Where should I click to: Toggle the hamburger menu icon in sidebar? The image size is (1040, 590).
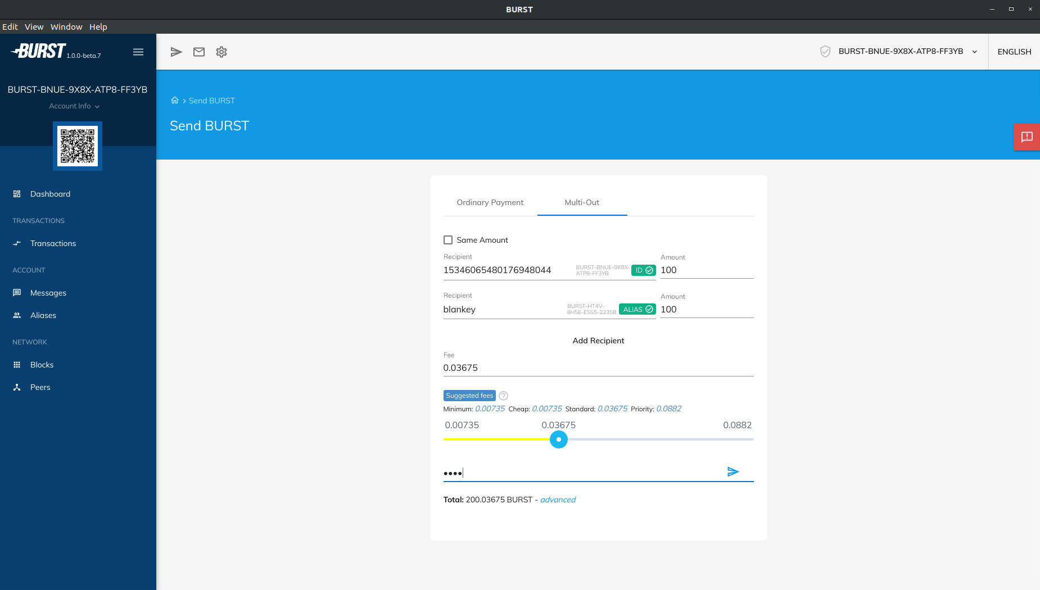coord(138,52)
